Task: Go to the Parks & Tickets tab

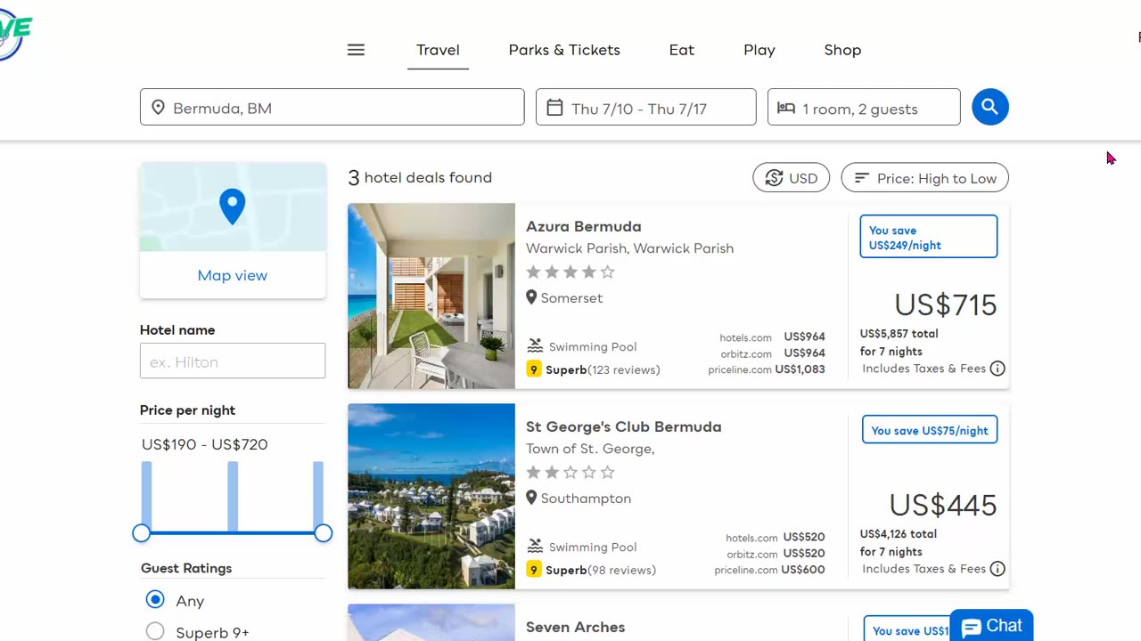Action: point(564,50)
